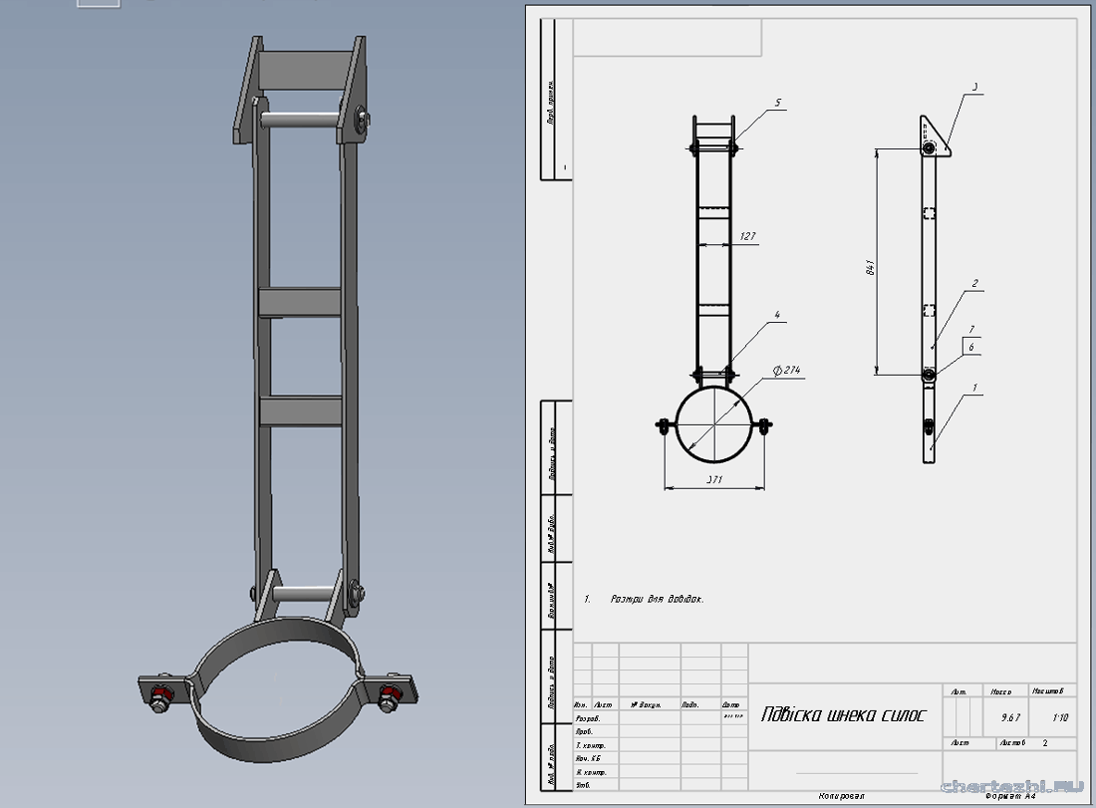Click balloon callout number 3
Viewport: 1096px width, 808px height.
(975, 88)
